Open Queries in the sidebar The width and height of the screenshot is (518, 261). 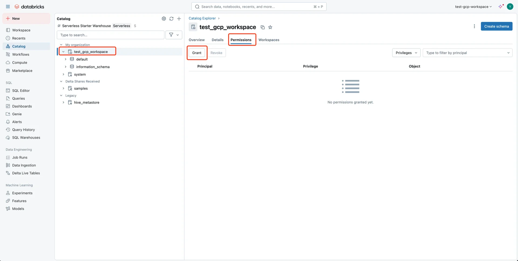point(26,98)
